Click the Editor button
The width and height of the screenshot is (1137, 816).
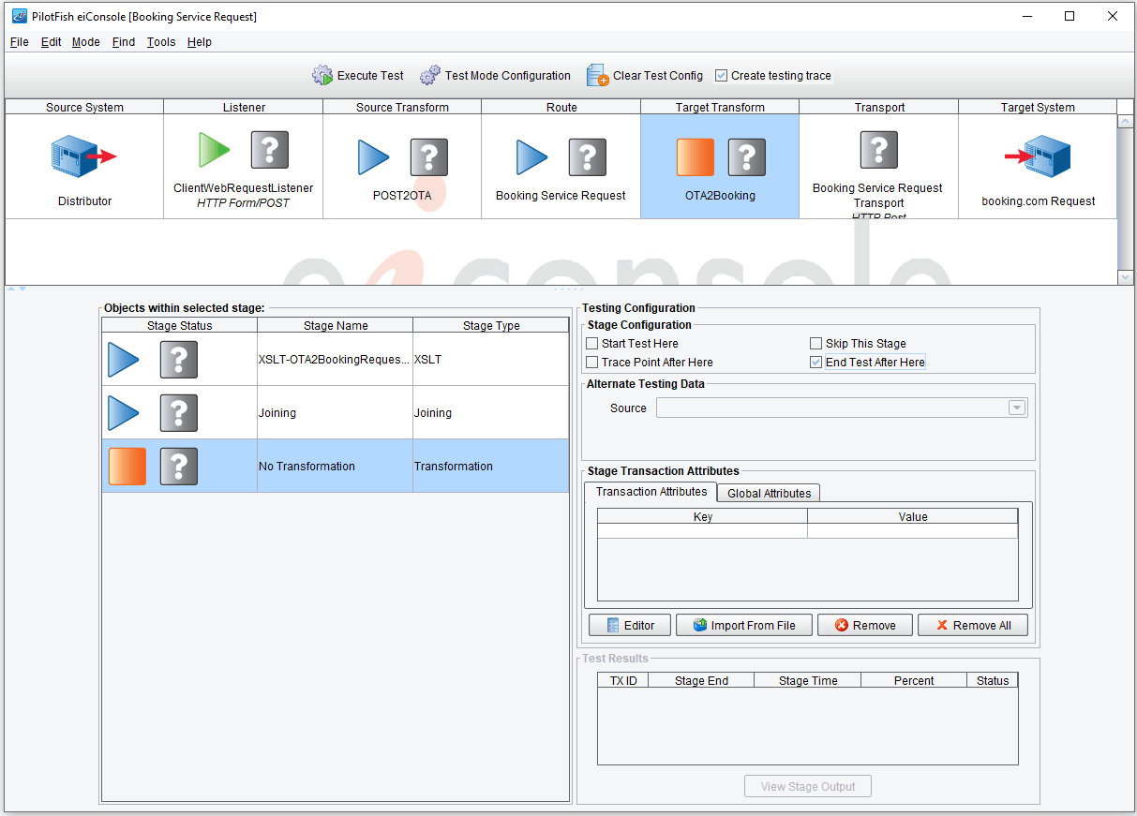pyautogui.click(x=630, y=625)
